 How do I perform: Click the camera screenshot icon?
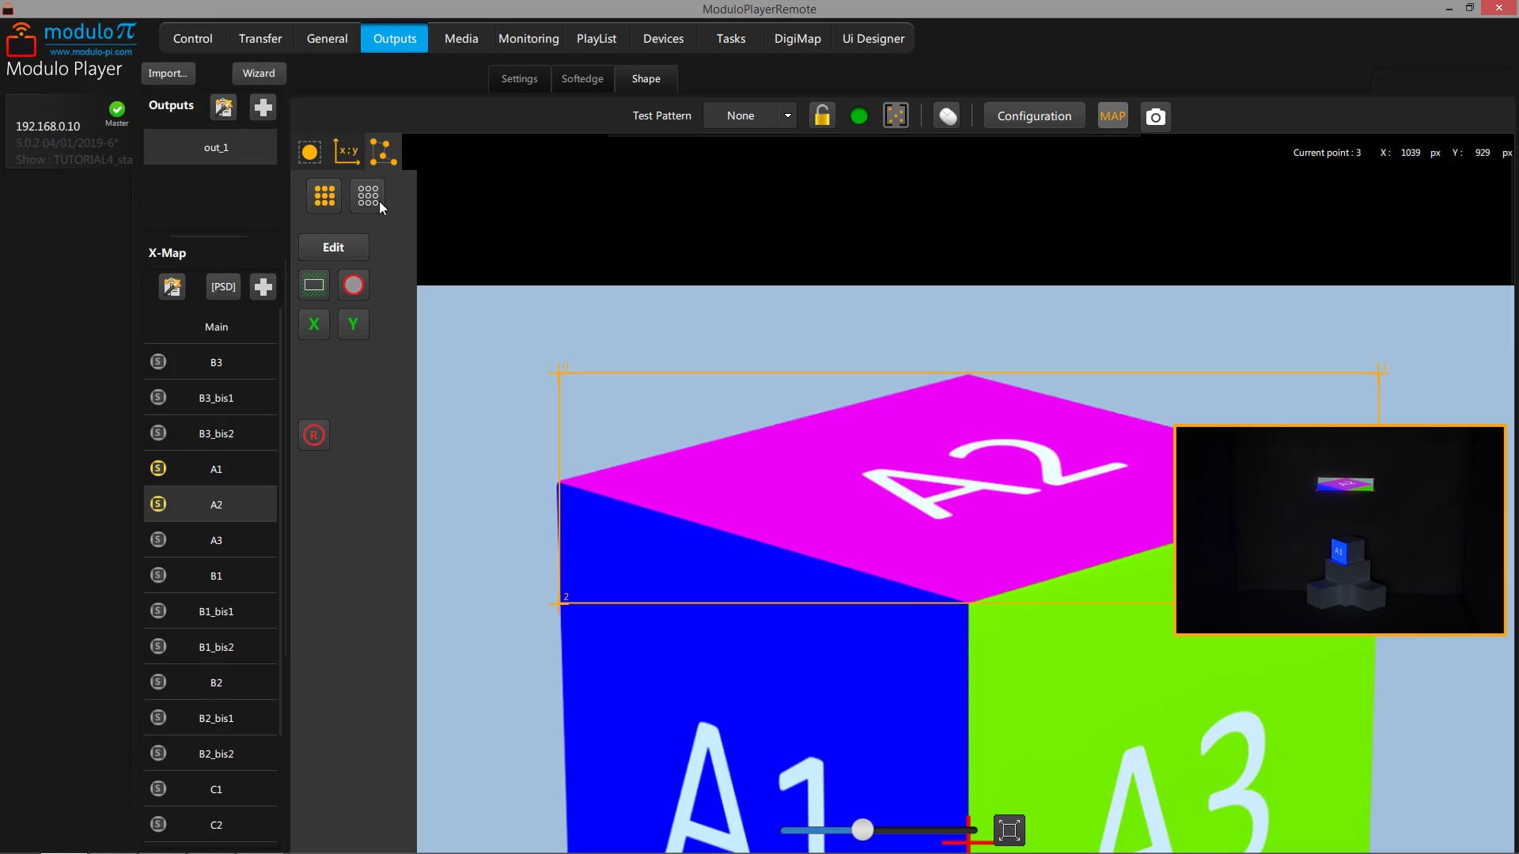click(1156, 117)
